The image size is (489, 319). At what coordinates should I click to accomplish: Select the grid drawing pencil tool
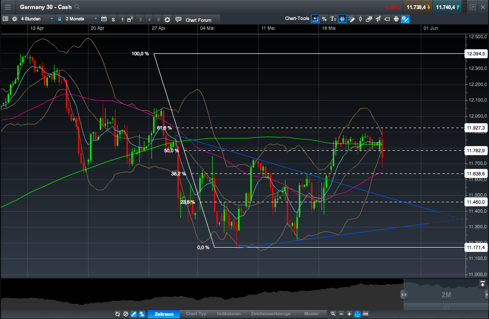[x=351, y=19]
